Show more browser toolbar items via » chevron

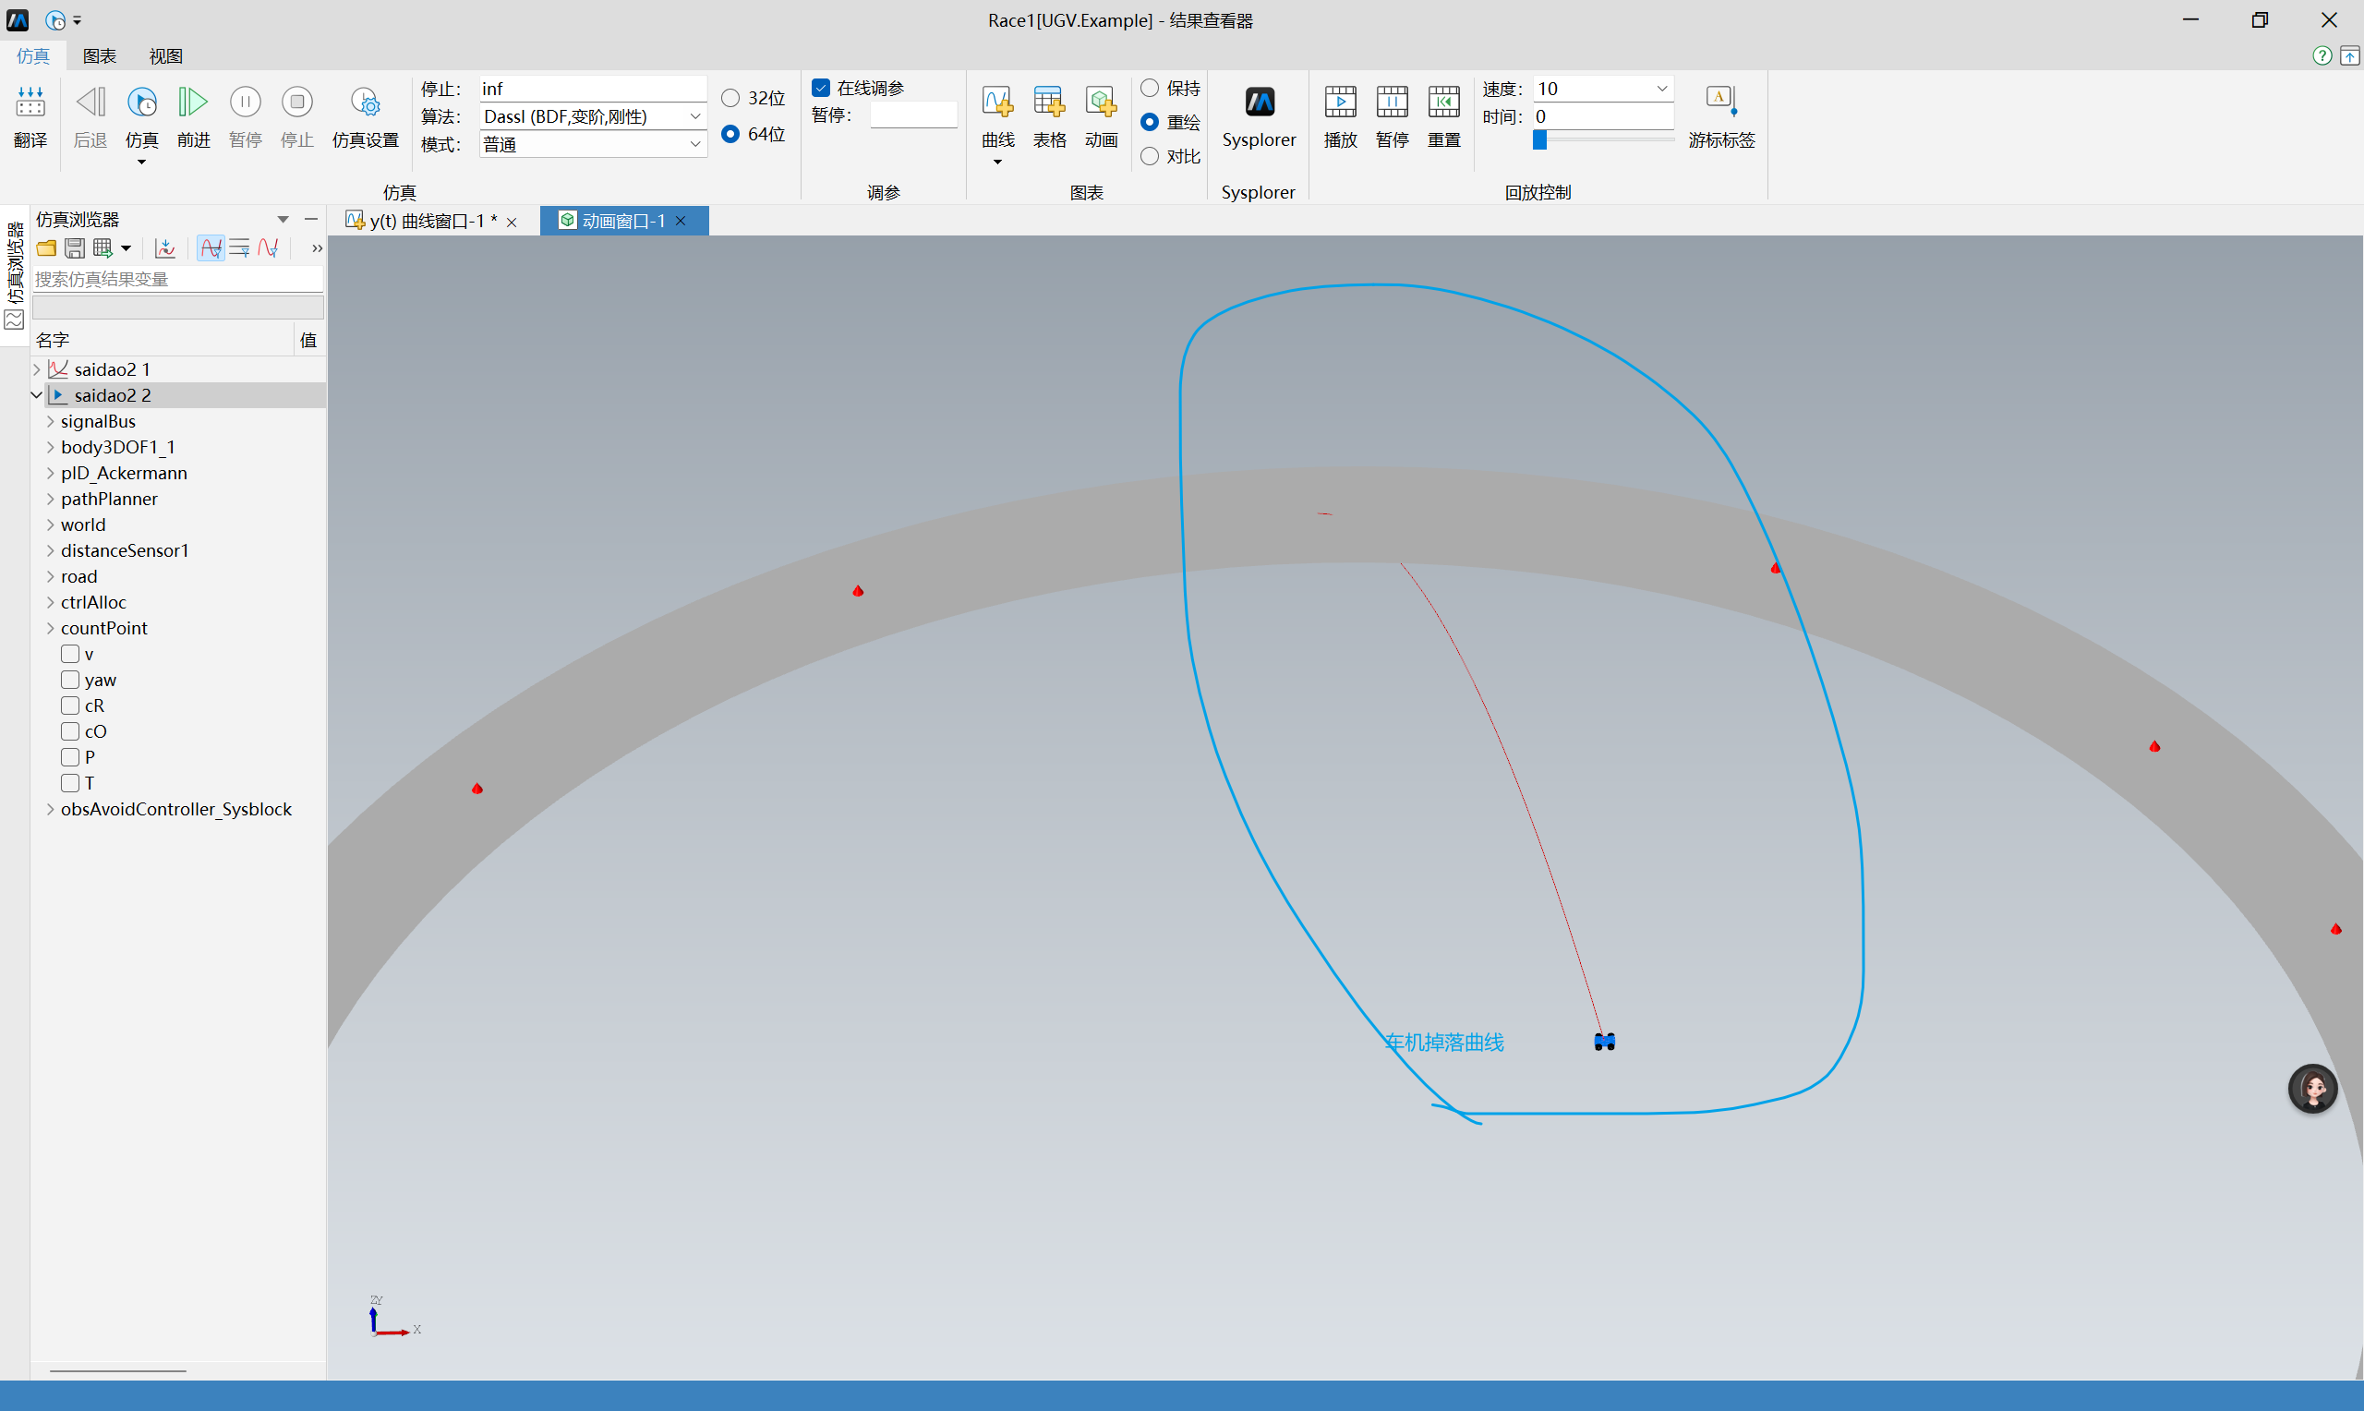click(317, 249)
